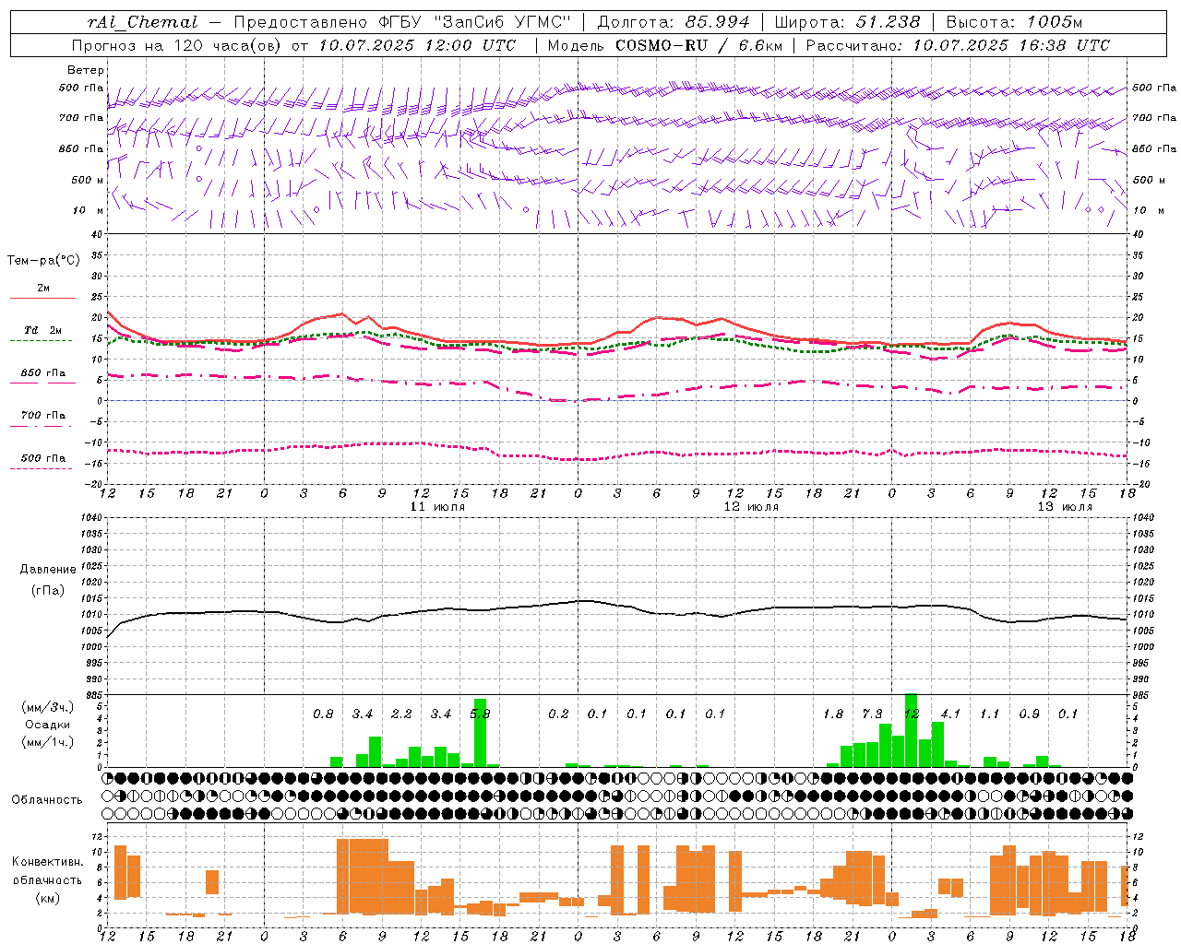The height and width of the screenshot is (944, 1181).
Task: Click the 1.1 precipitation total value
Action: coord(990,714)
